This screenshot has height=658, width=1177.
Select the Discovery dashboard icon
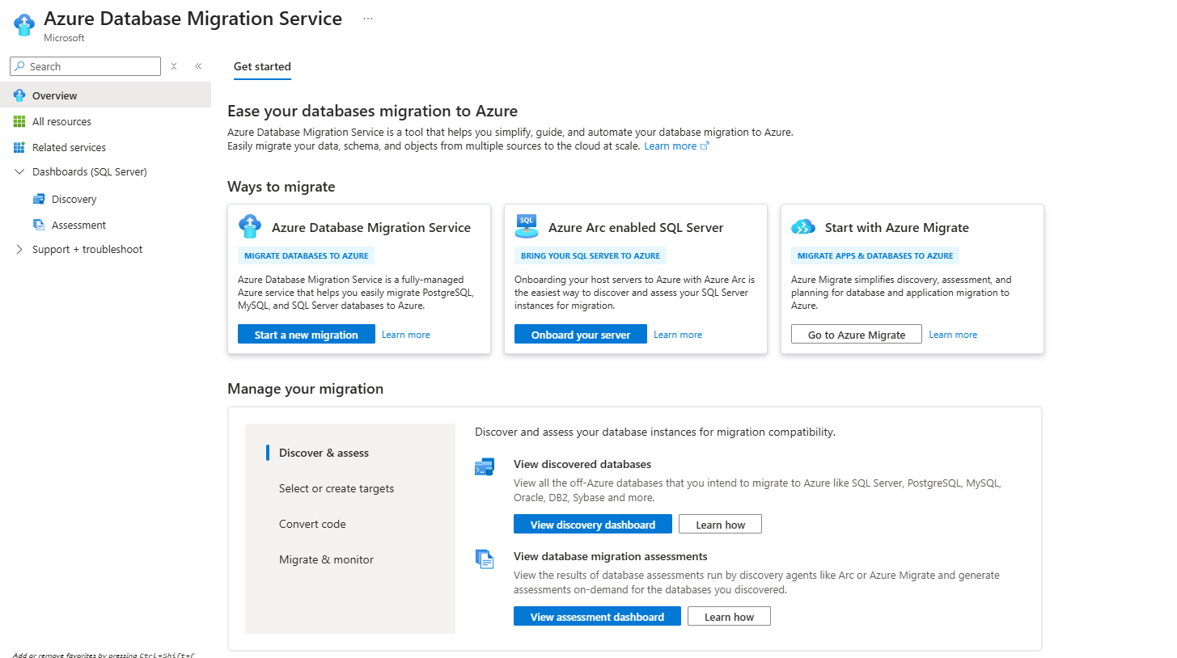[x=39, y=198]
